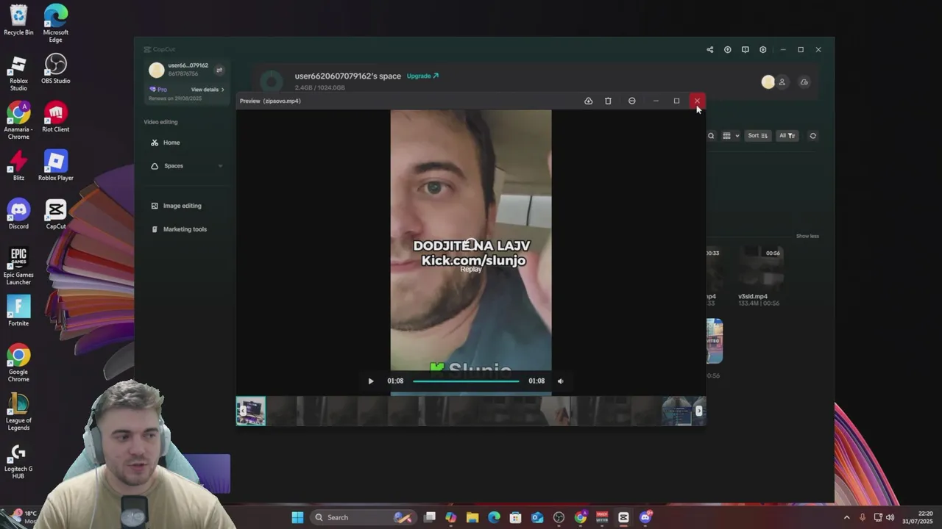
Task: Play the preview video
Action: pyautogui.click(x=371, y=381)
